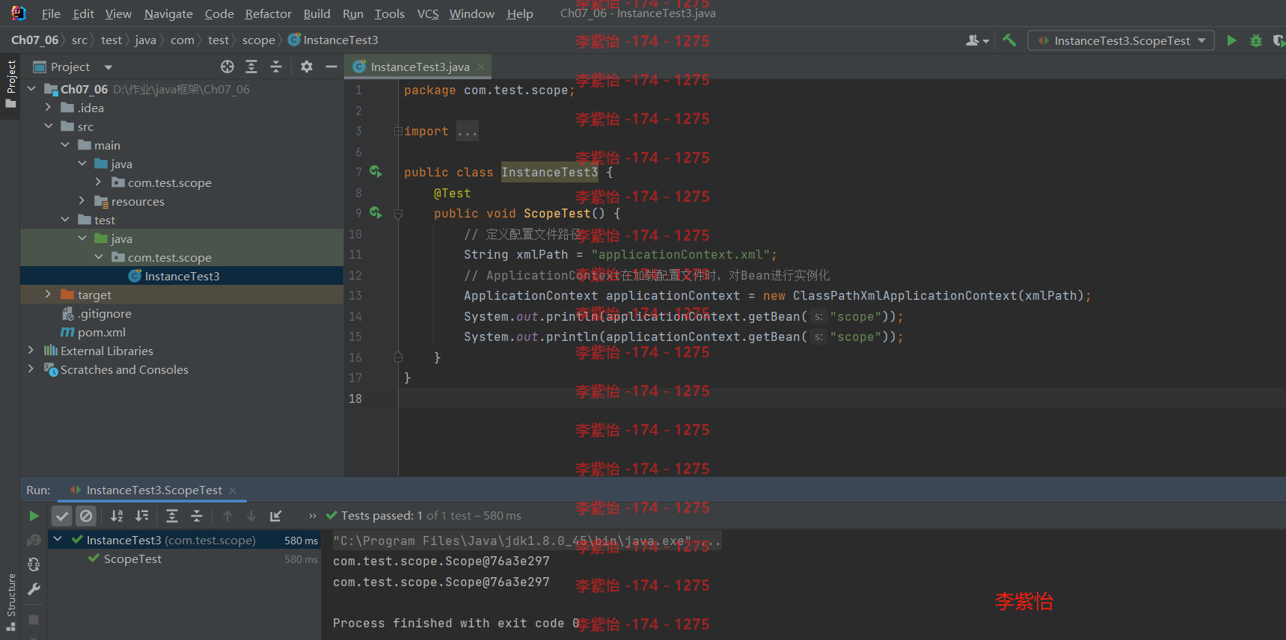
Task: Click the Help menu
Action: pyautogui.click(x=520, y=13)
